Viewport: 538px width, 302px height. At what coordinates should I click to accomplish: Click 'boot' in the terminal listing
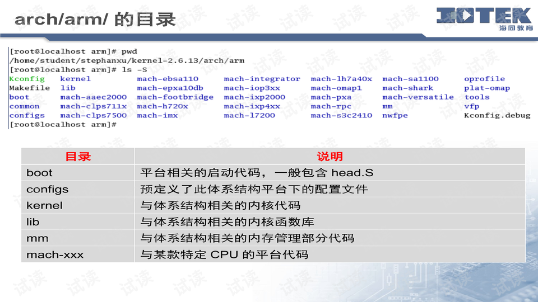click(19, 97)
